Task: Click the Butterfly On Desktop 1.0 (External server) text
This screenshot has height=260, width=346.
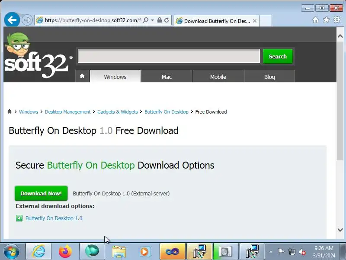Action: click(121, 193)
